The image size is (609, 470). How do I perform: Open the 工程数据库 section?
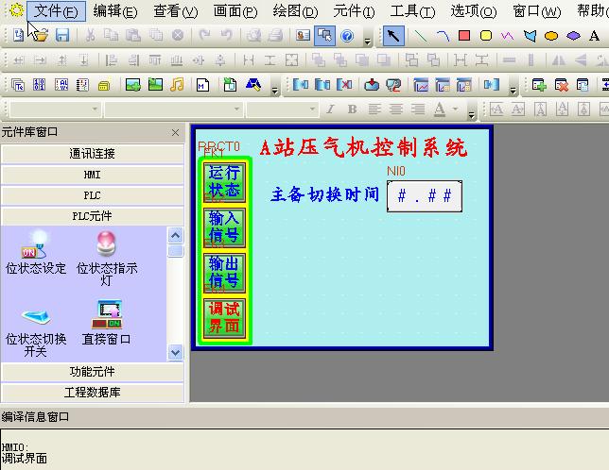pos(92,392)
